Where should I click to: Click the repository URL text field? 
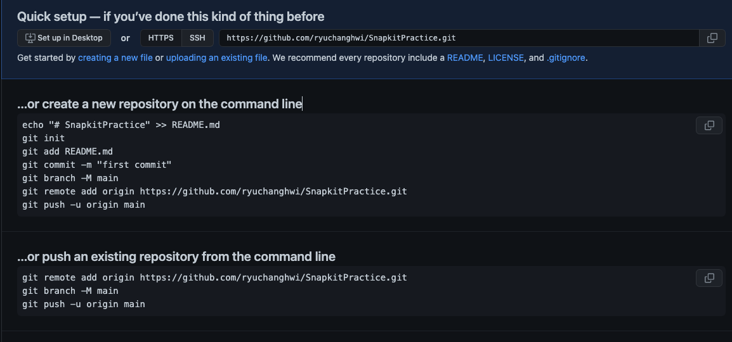(457, 38)
